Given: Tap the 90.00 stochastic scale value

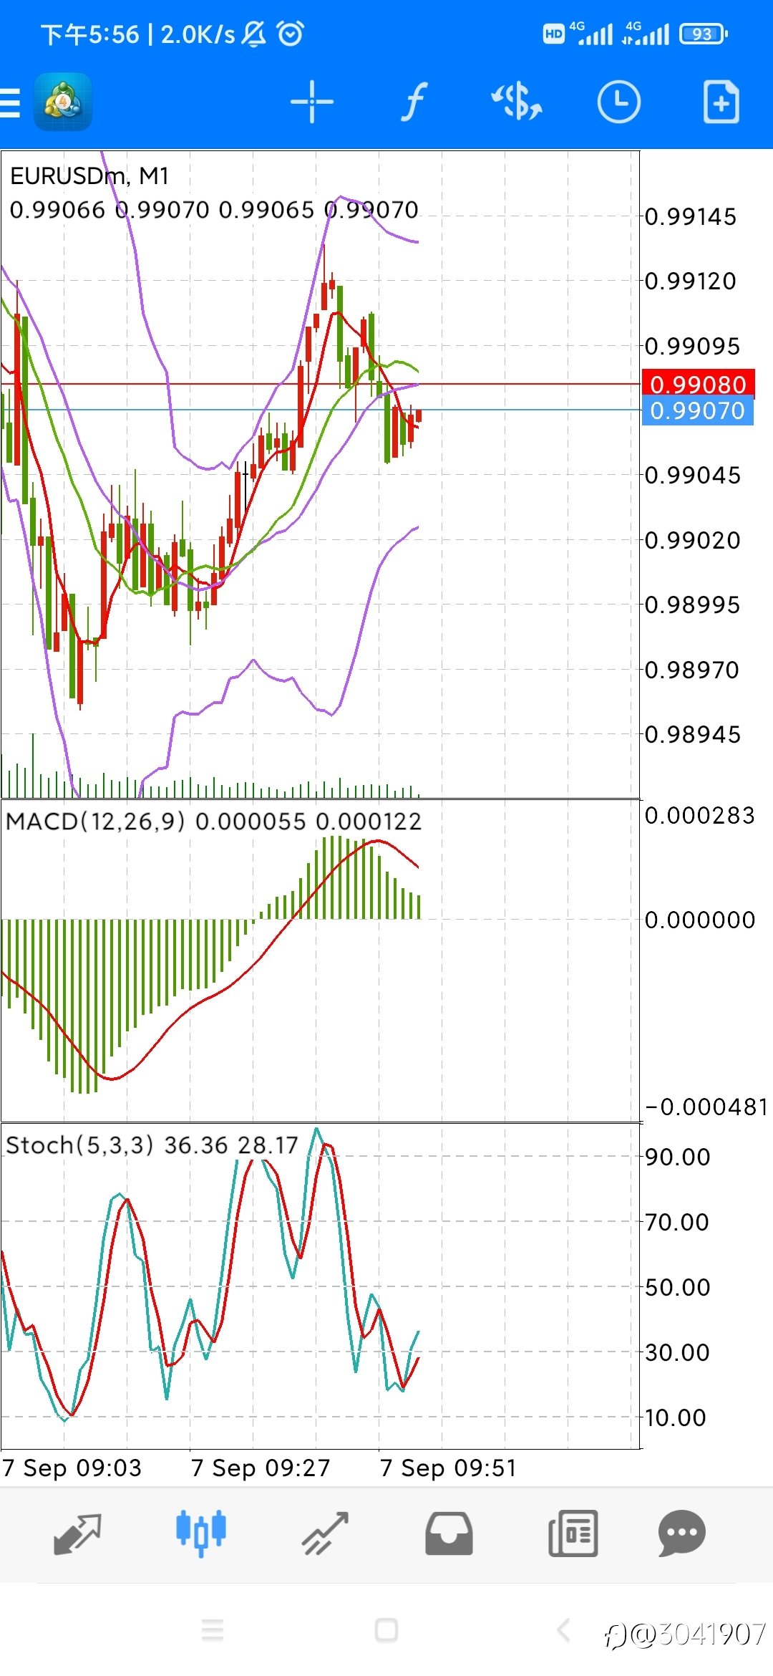Looking at the screenshot, I should tap(678, 1157).
